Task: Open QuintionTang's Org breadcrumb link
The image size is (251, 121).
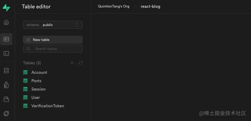Action: (x=114, y=6)
